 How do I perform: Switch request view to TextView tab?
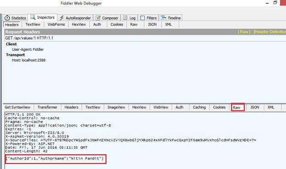point(33,24)
